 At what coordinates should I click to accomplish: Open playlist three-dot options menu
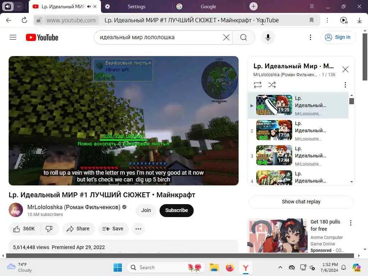tap(345, 85)
